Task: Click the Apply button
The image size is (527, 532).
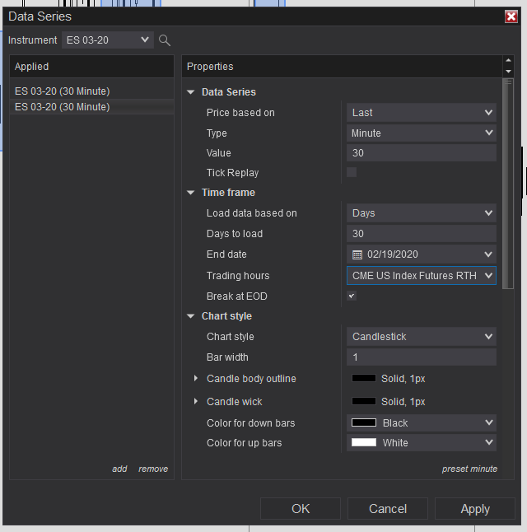Action: click(475, 509)
